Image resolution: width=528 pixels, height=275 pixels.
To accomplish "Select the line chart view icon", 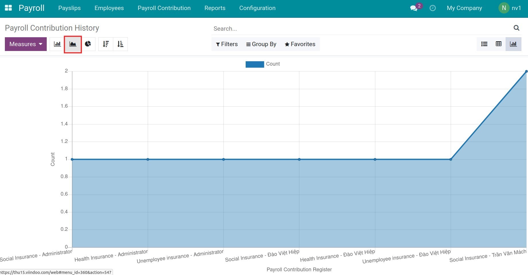I will coord(73,44).
